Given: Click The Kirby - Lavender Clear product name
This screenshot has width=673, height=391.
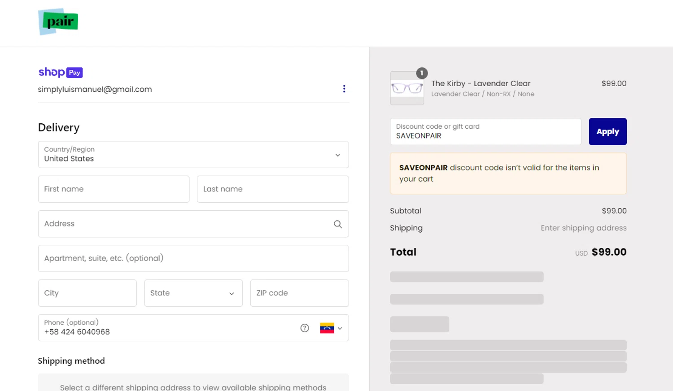Looking at the screenshot, I should click(x=481, y=83).
